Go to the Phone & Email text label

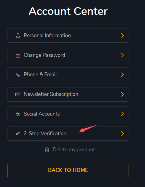pos(40,74)
